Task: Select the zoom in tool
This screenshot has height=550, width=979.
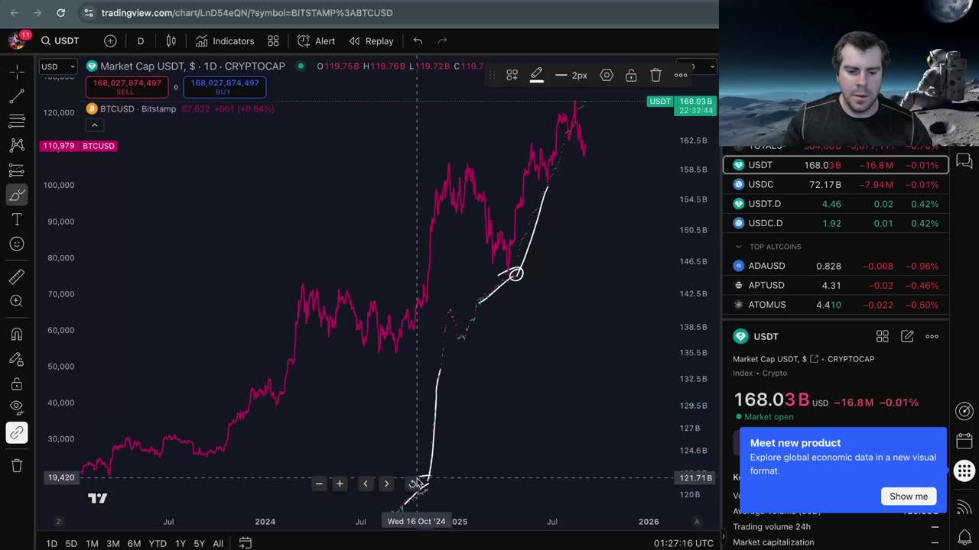Action: (17, 301)
